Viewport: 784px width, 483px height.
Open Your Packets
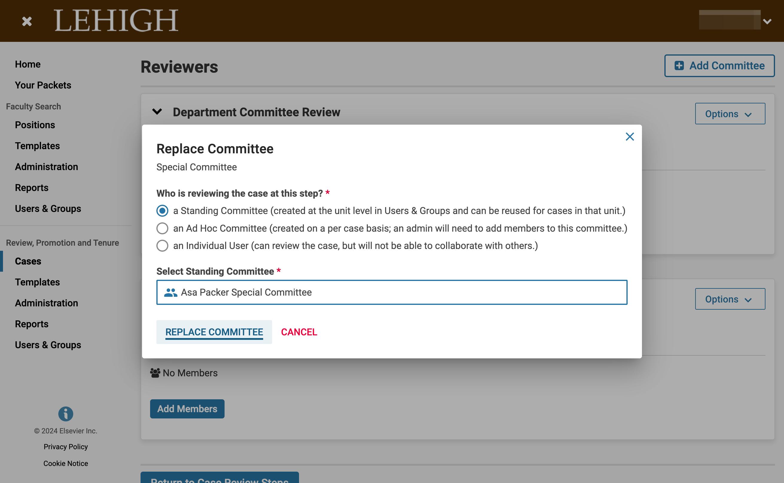click(x=43, y=85)
